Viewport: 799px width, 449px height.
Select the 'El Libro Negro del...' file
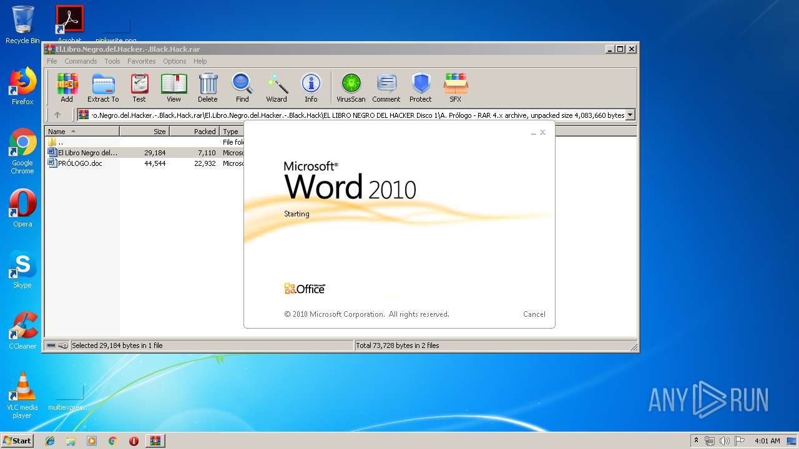[x=144, y=153]
